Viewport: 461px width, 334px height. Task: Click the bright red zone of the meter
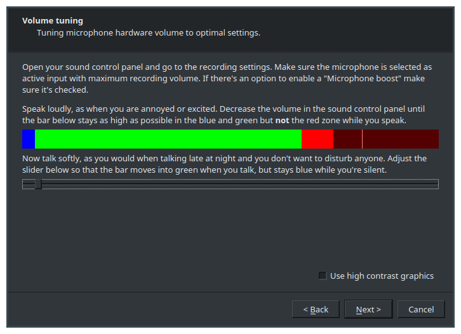point(317,139)
